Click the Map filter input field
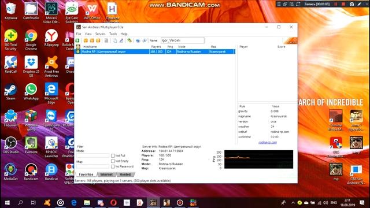 pyautogui.click(x=92, y=166)
